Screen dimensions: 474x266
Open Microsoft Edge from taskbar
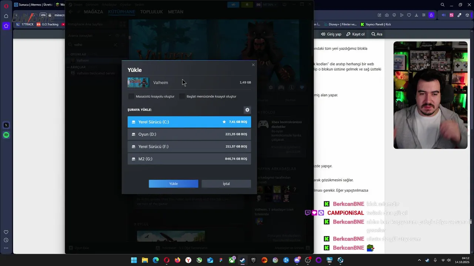tap(156, 260)
